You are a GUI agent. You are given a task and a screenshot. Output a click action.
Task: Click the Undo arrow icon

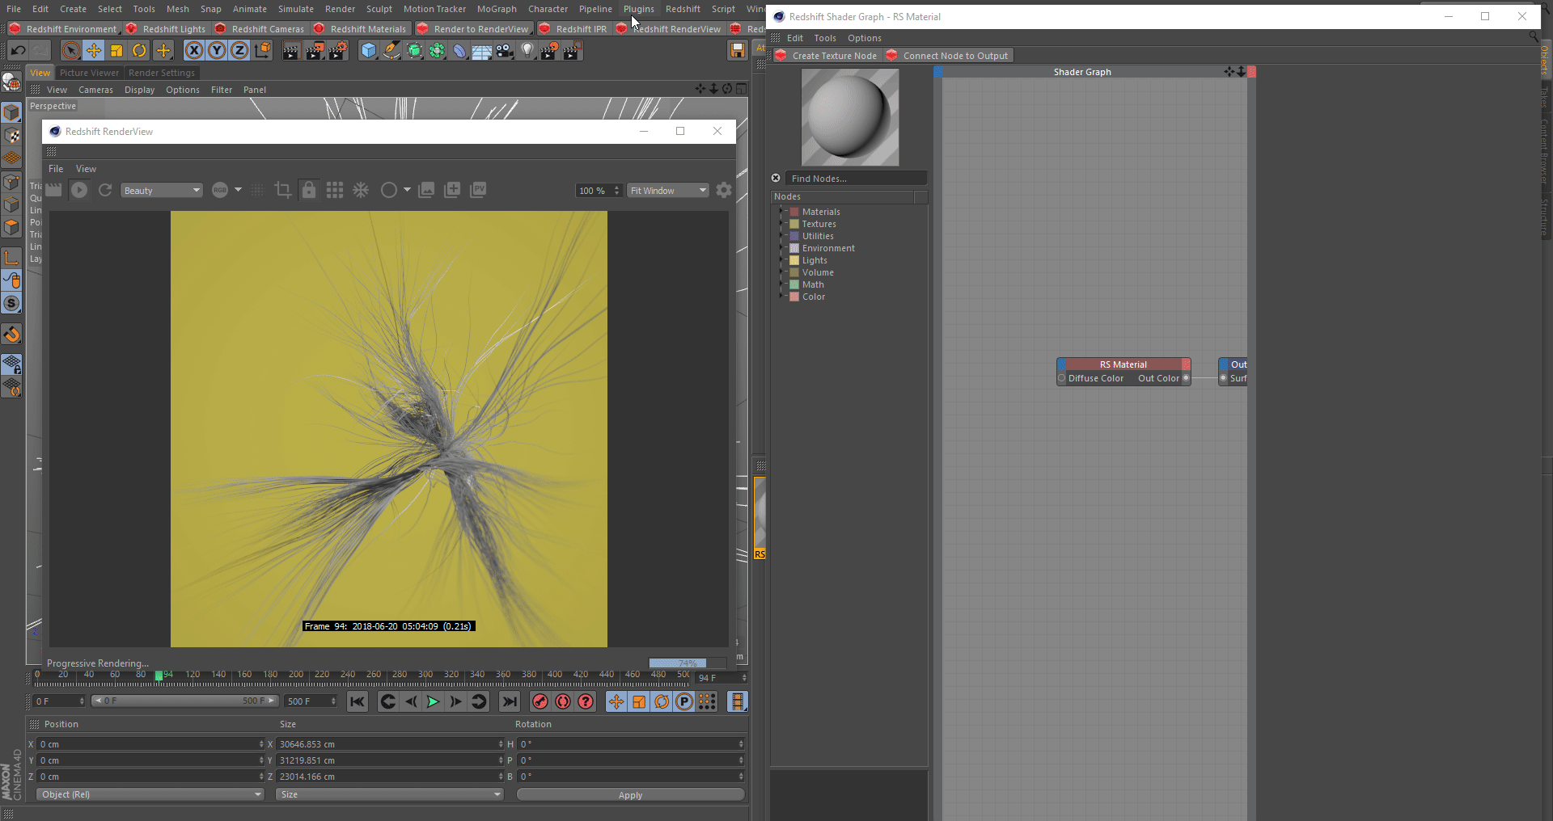(18, 51)
